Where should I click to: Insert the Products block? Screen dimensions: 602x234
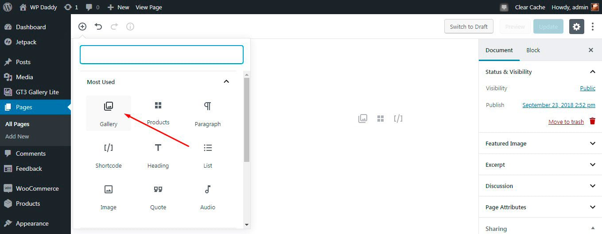click(x=158, y=113)
